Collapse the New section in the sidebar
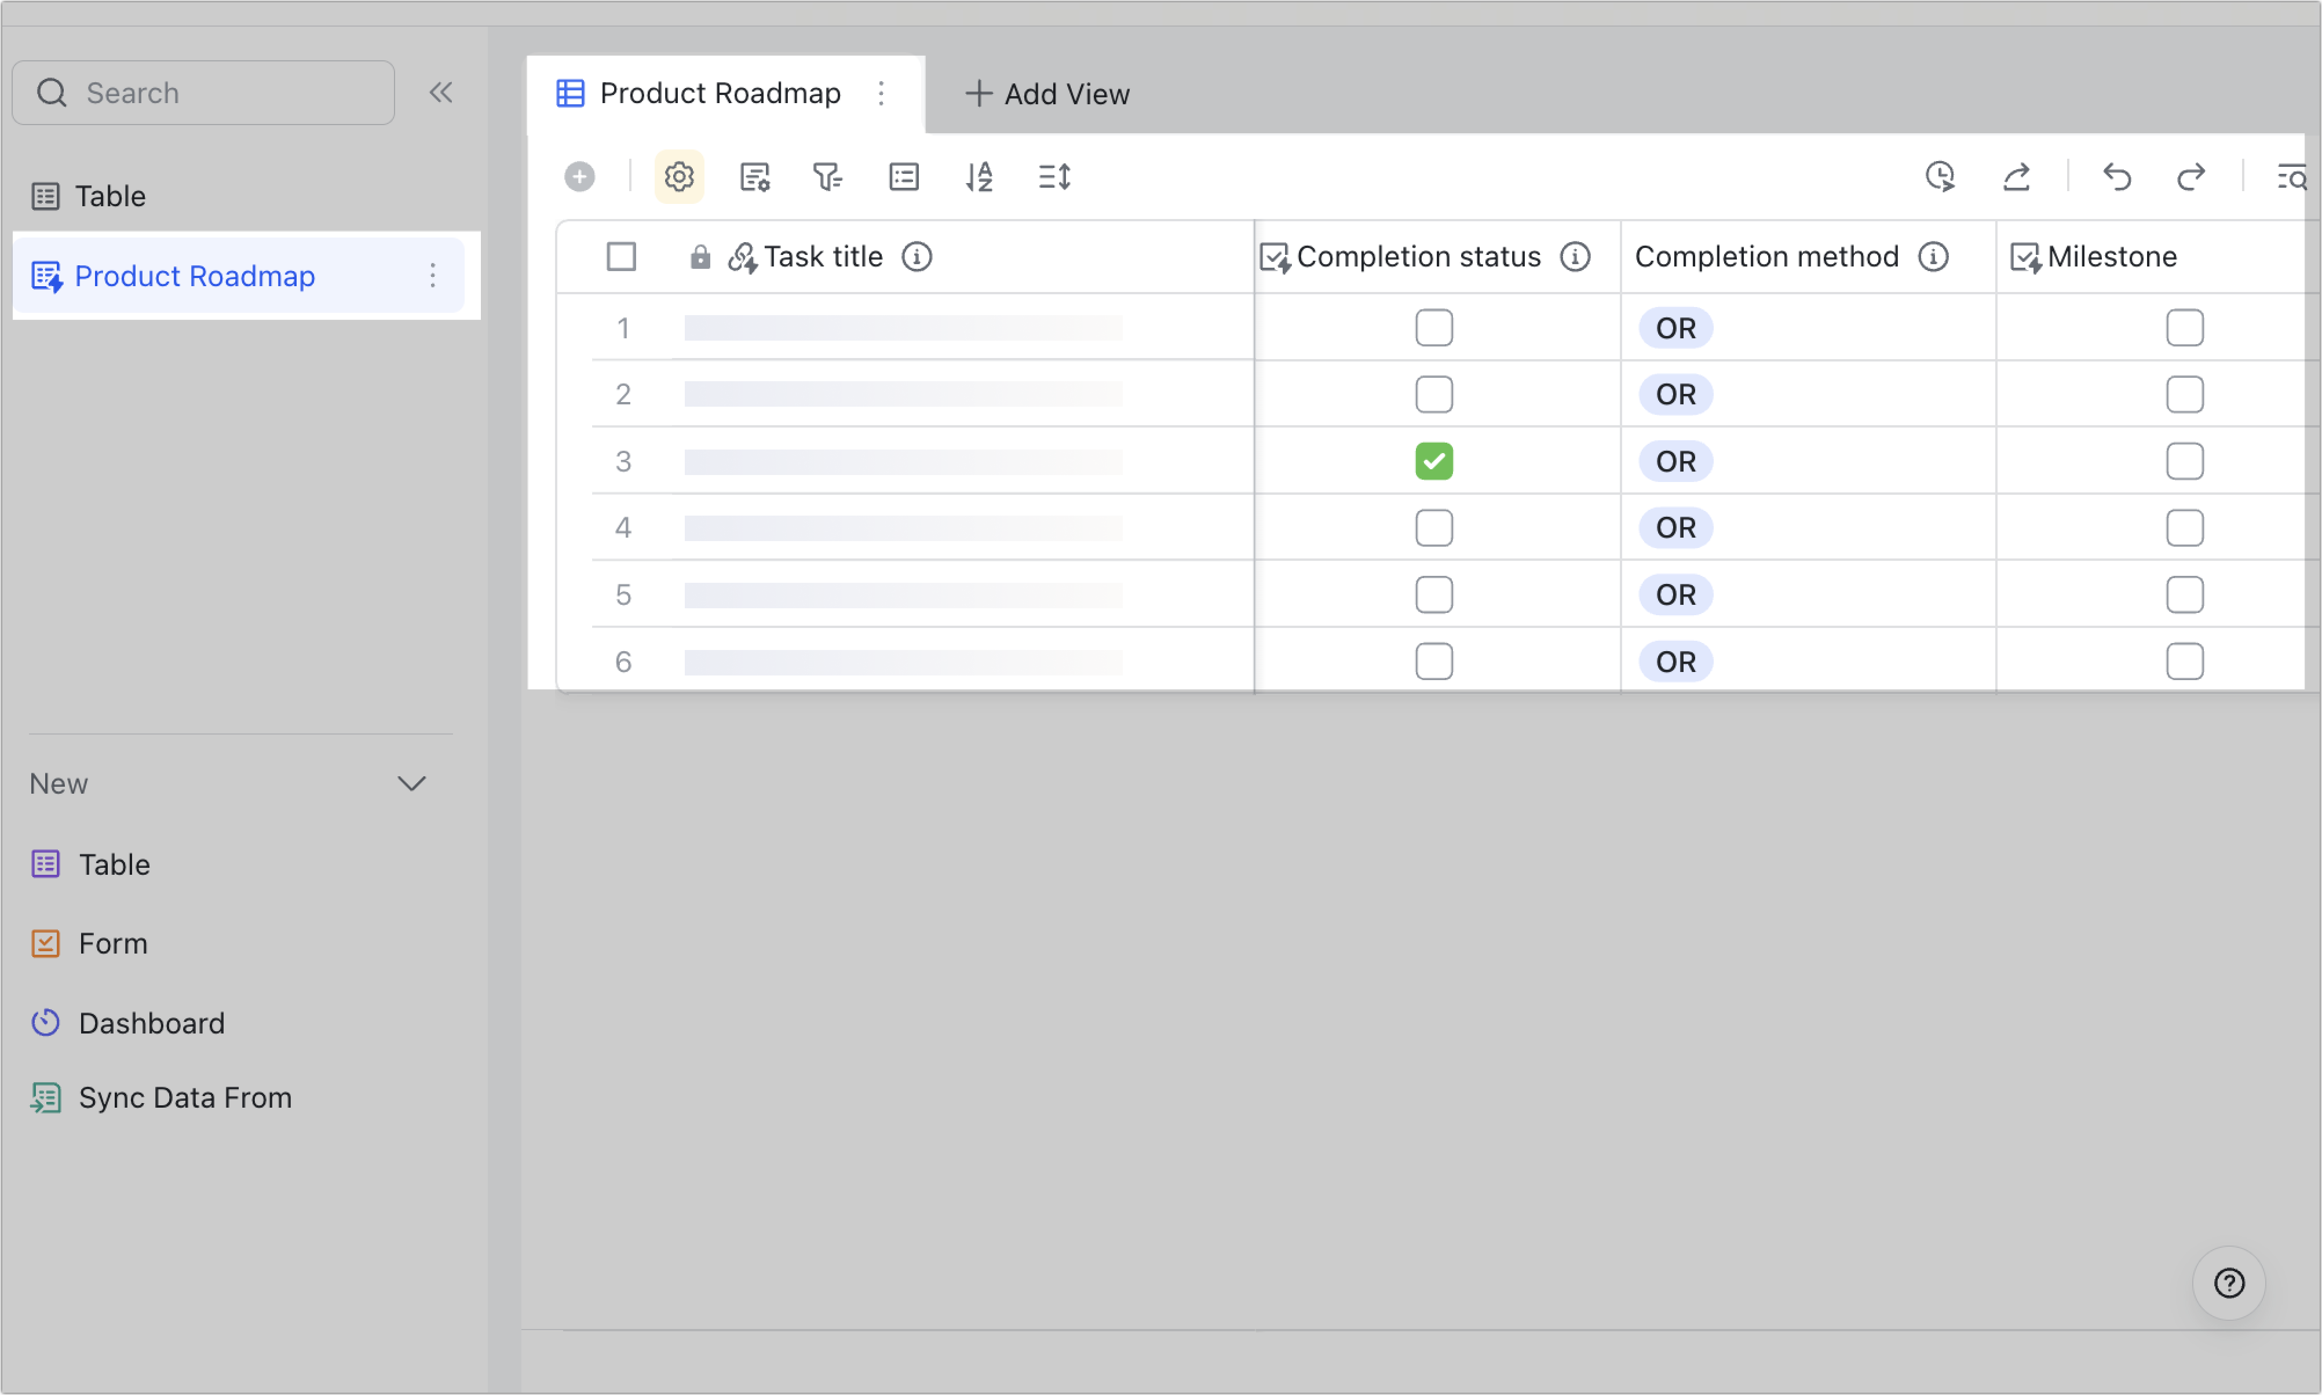 [x=412, y=783]
